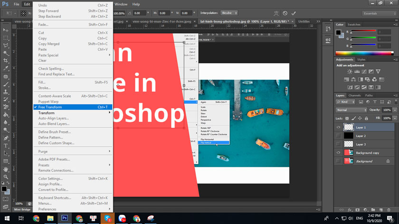The image size is (399, 224).
Task: Create a new layer icon
Action: click(x=381, y=210)
